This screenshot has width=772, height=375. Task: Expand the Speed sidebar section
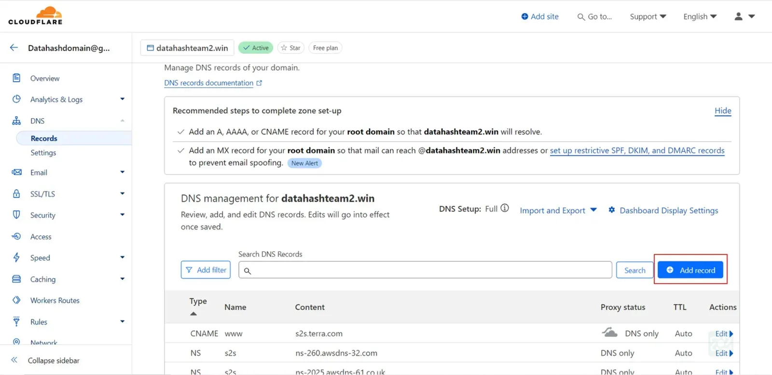122,257
